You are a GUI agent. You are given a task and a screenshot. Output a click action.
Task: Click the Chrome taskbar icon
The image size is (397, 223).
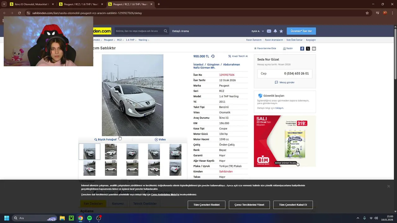(x=80, y=218)
